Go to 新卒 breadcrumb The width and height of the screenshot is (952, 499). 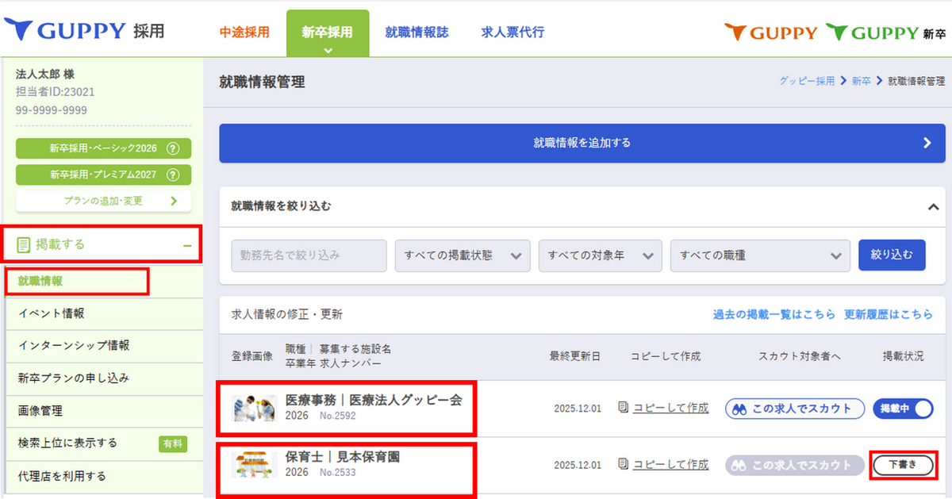click(x=862, y=81)
